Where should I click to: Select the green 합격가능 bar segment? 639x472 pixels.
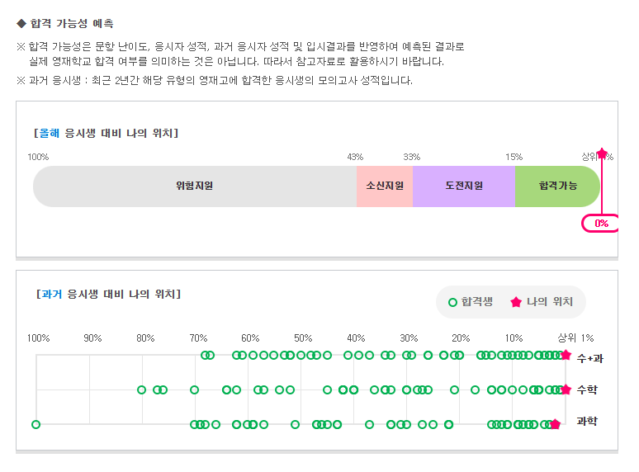pos(558,186)
